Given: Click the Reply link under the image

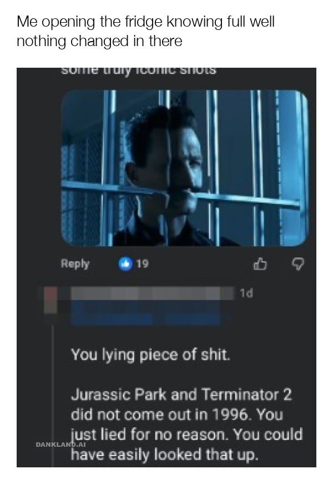Looking at the screenshot, I should [75, 264].
